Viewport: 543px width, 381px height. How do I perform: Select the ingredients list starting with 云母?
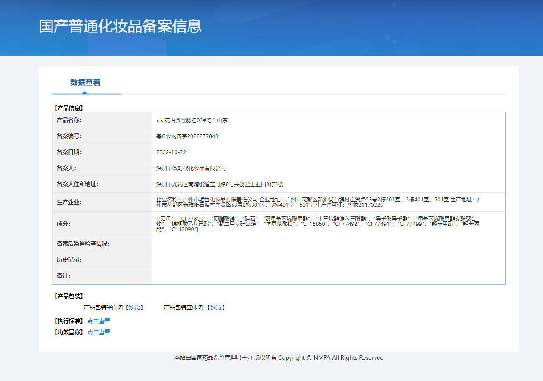[x=318, y=224]
